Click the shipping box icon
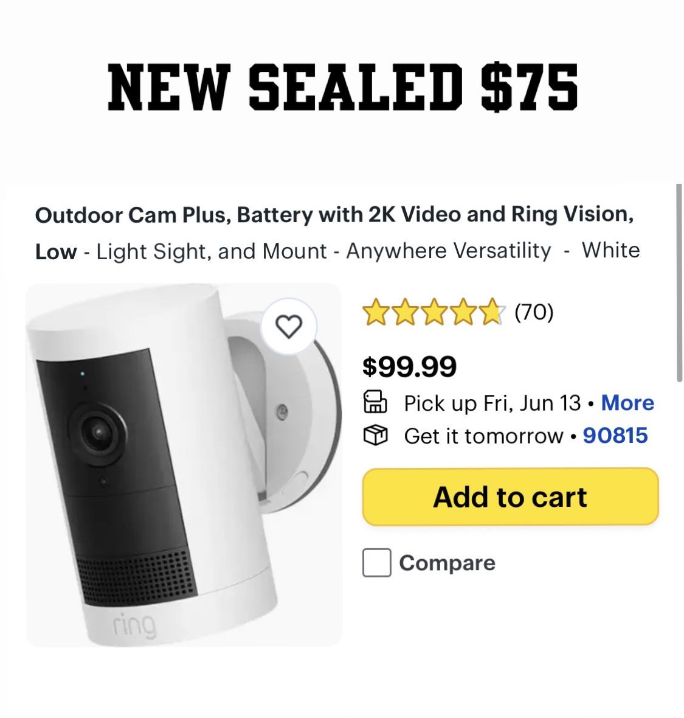Viewport: 684px width, 718px height. (x=375, y=436)
